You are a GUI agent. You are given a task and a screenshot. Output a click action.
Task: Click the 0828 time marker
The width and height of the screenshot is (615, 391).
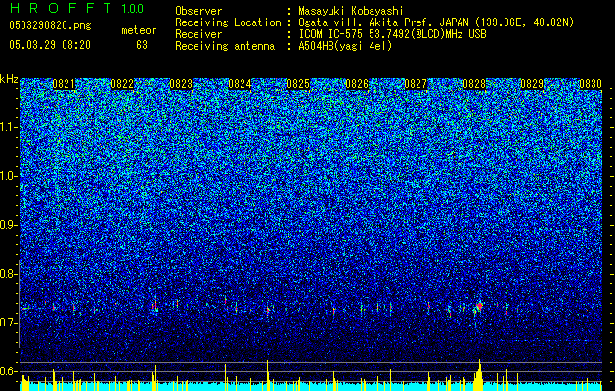pyautogui.click(x=474, y=84)
